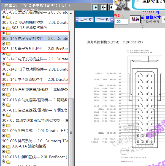
Task: Select highlighted 303-14A 电子发动机控件 item
Action: pos(35,38)
